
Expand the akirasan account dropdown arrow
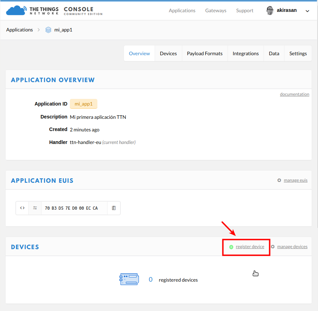pyautogui.click(x=307, y=11)
